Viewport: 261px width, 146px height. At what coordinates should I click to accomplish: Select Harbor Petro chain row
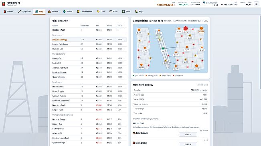89,87
